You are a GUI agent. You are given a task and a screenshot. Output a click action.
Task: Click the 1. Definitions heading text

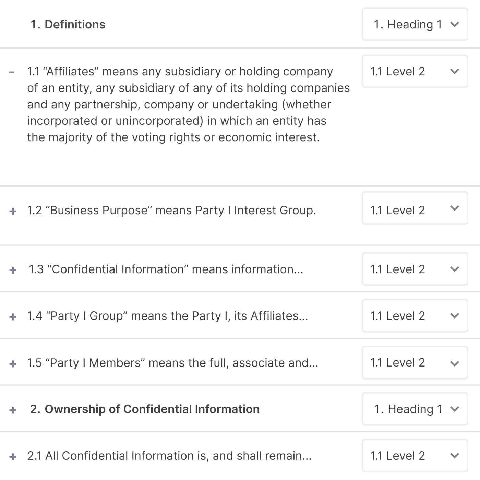pos(68,25)
